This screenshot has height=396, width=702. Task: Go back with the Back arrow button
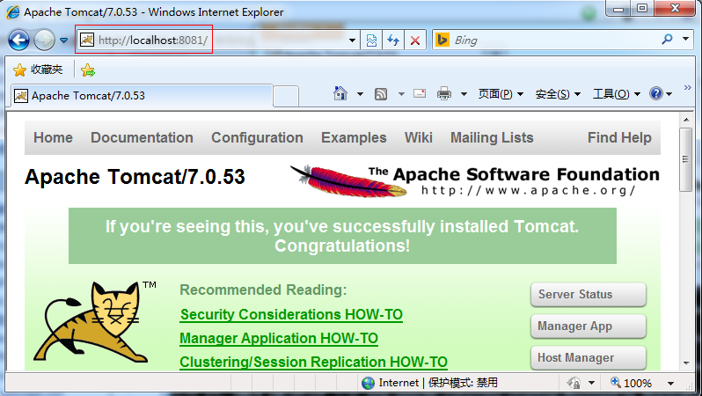point(18,40)
